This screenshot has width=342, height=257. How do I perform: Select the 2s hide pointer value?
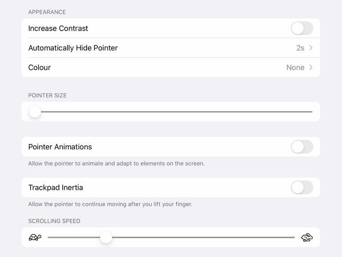point(300,48)
